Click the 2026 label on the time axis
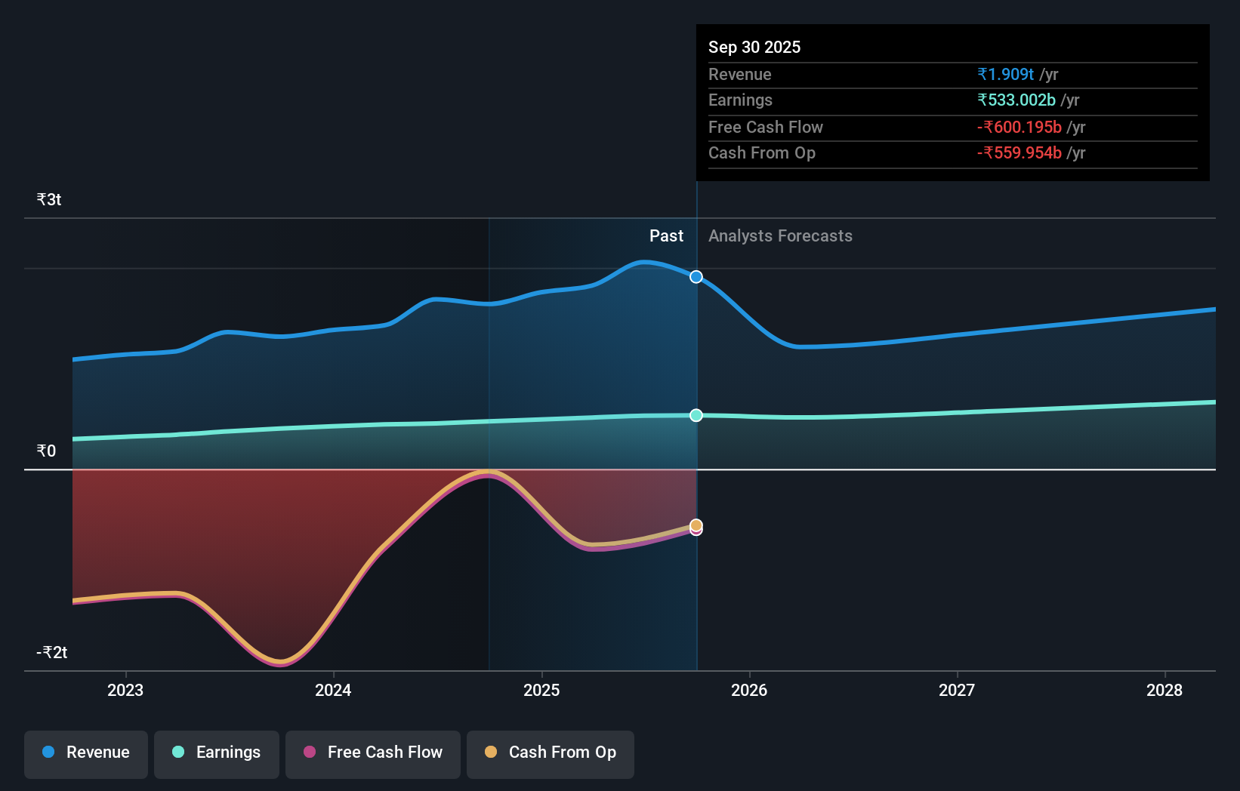The width and height of the screenshot is (1240, 791). [x=749, y=689]
